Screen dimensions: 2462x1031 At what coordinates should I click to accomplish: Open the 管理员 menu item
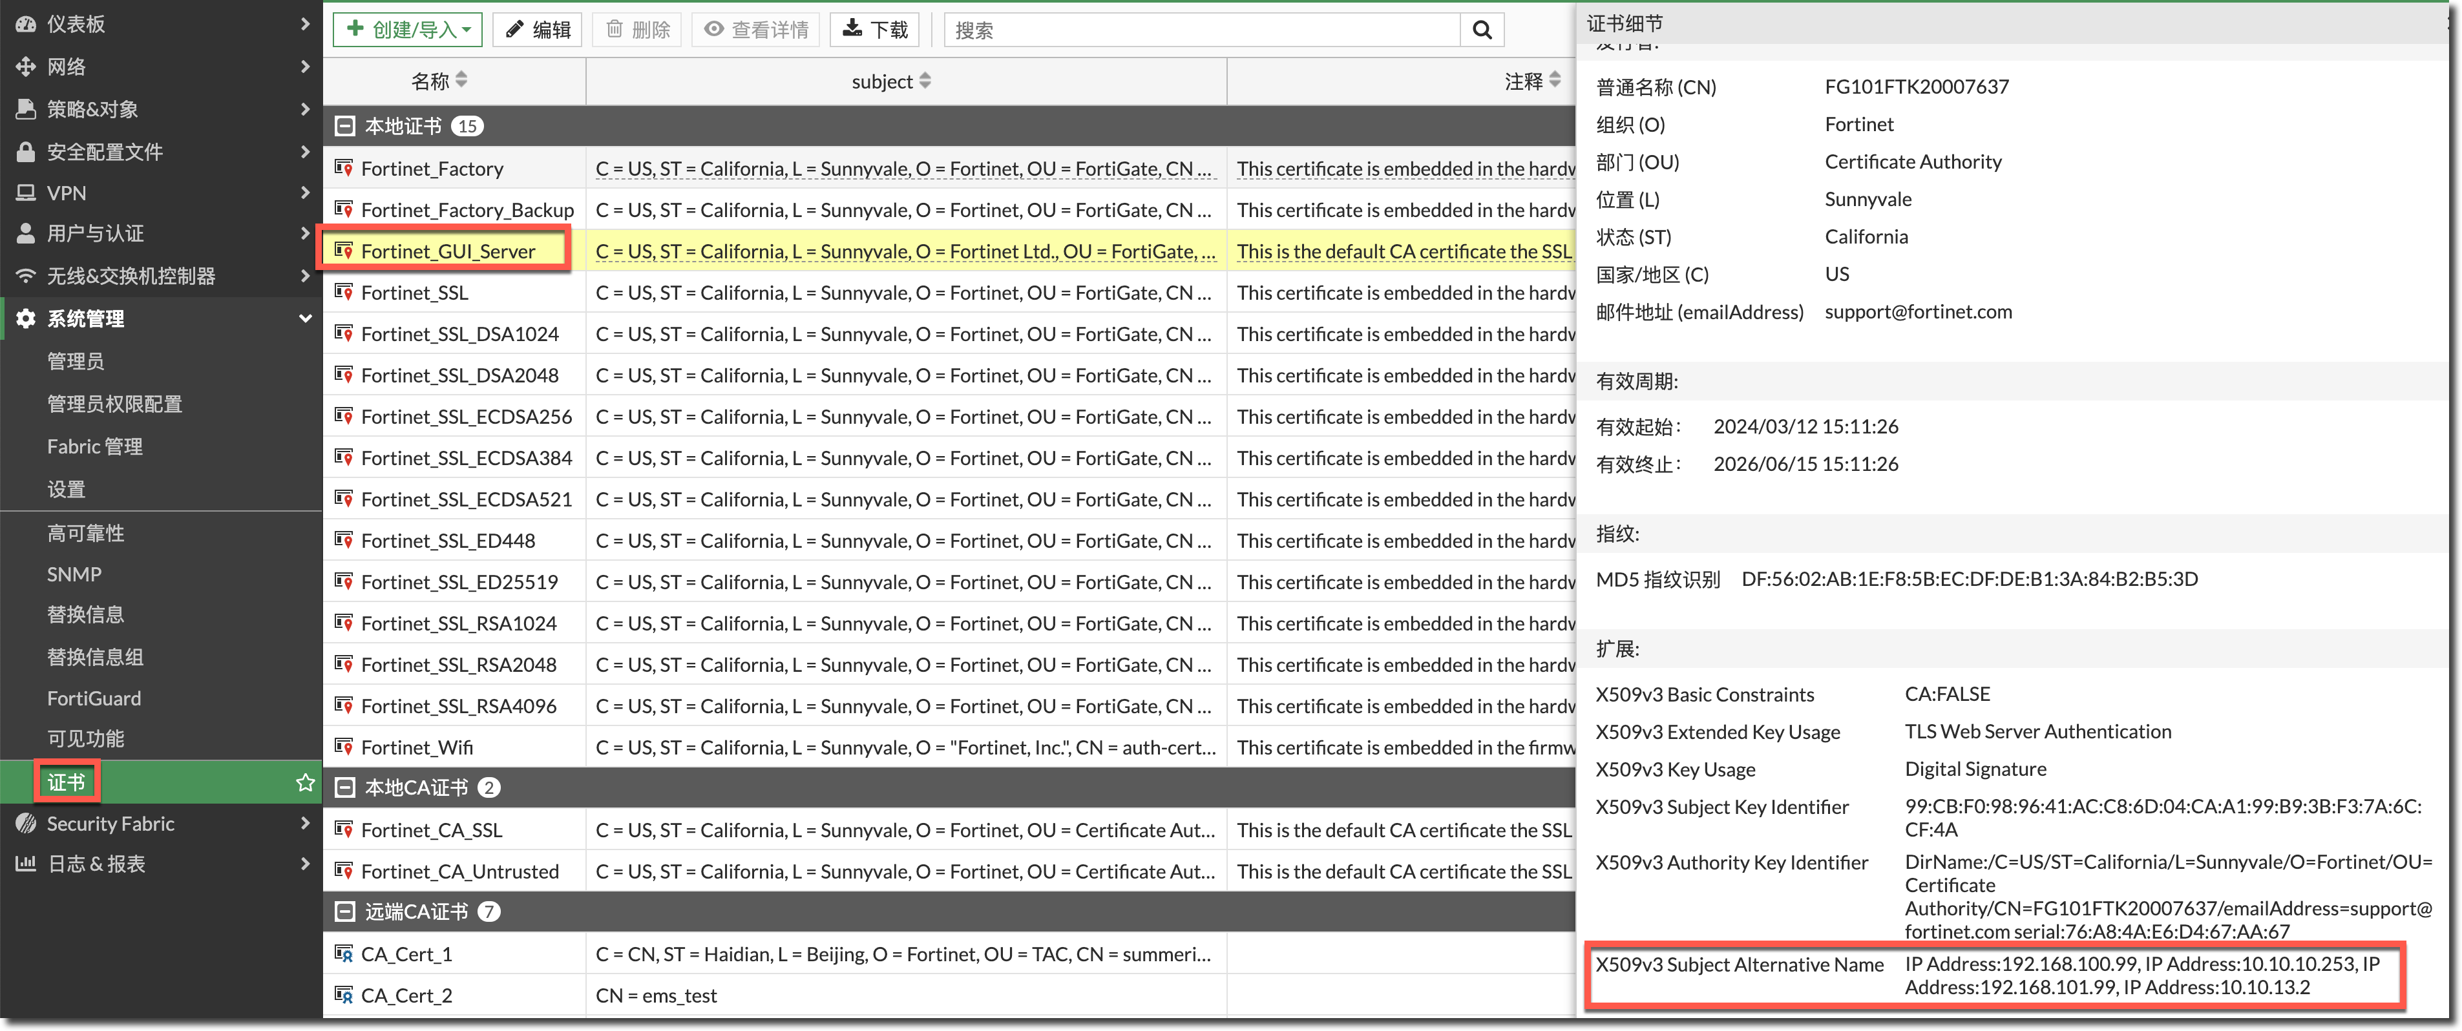[76, 361]
